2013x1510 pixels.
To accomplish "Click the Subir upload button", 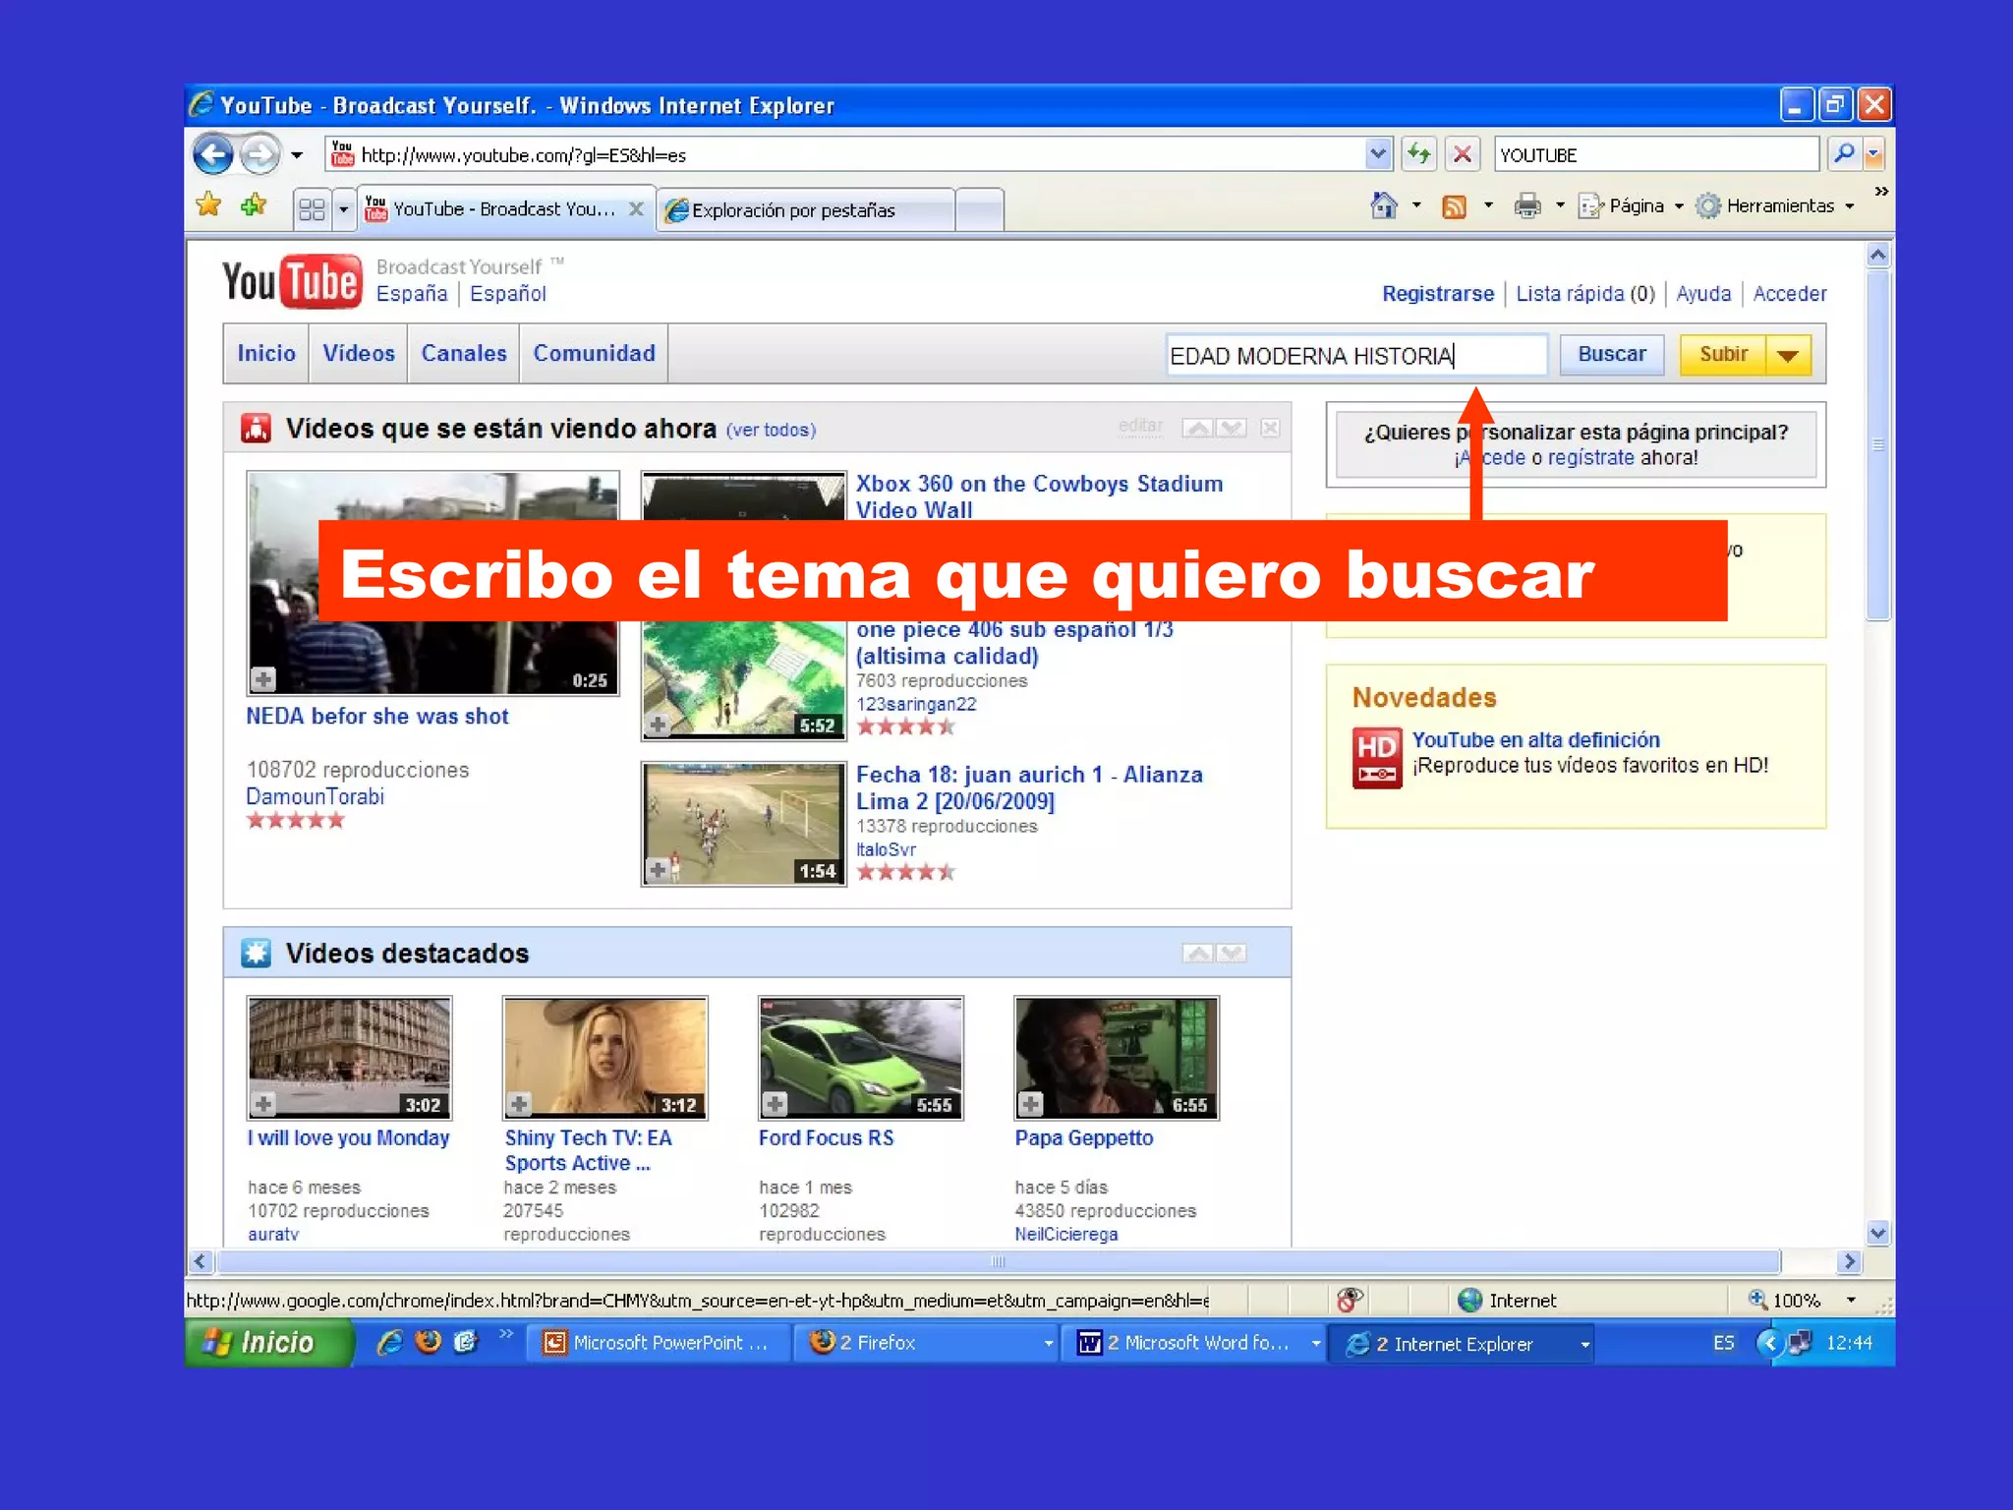I will [1723, 355].
